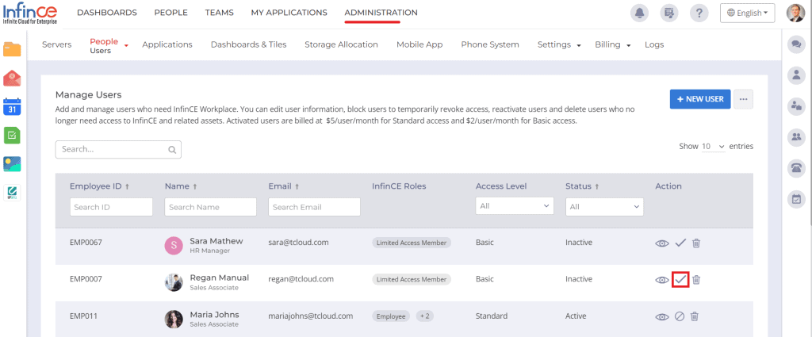Open the notifications bell icon
Image resolution: width=812 pixels, height=337 pixels.
pyautogui.click(x=638, y=13)
